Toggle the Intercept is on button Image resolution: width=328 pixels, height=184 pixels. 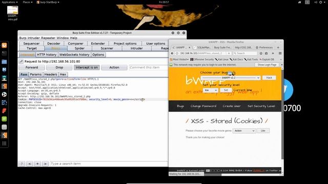pos(87,67)
